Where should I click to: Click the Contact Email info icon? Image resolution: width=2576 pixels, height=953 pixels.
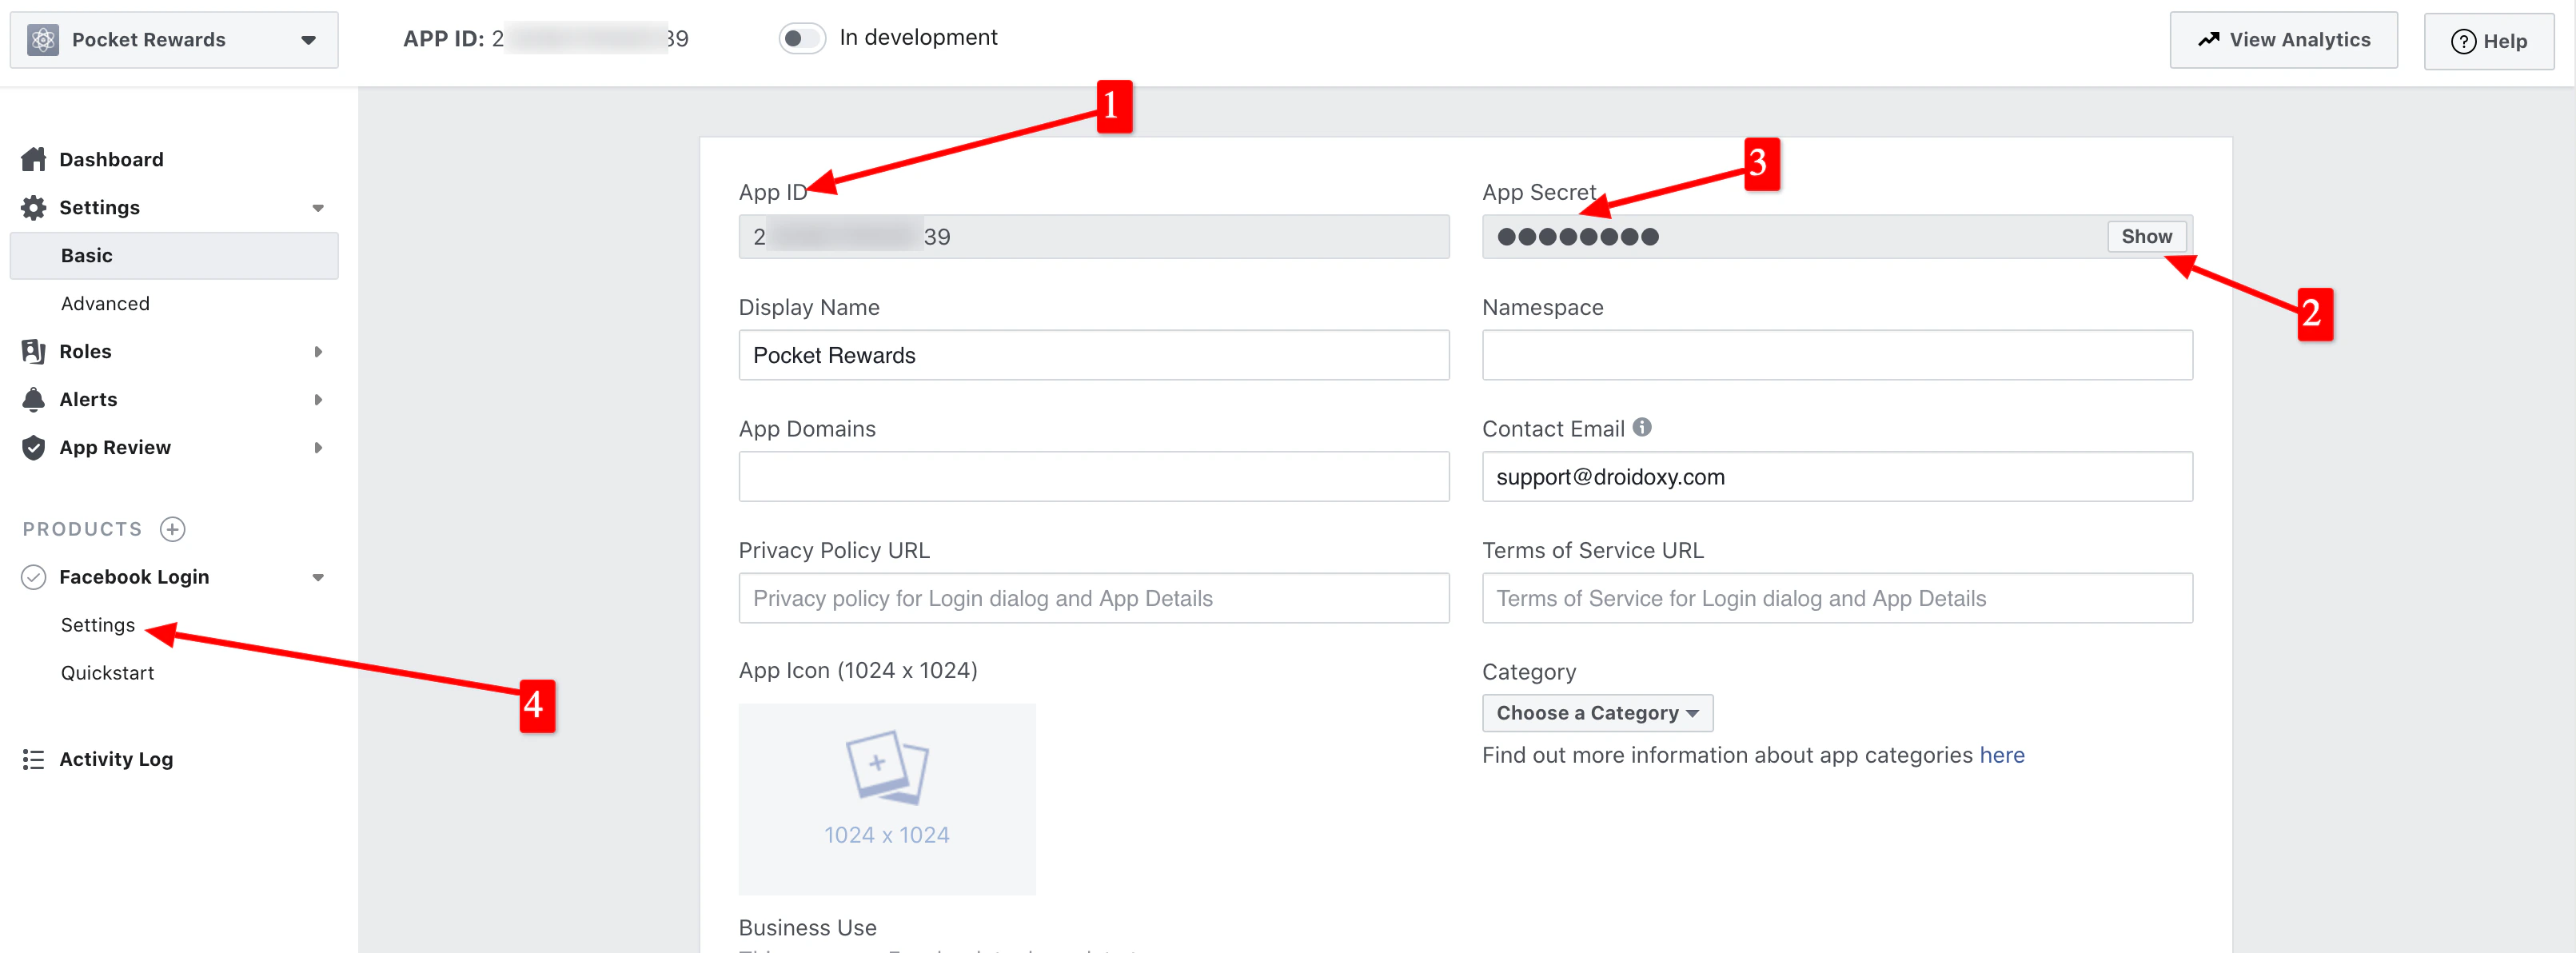pos(1642,427)
